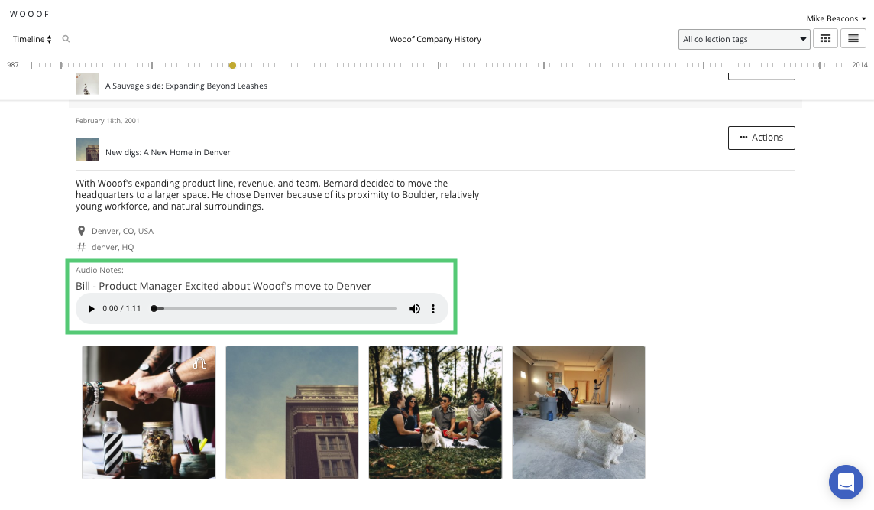The height and width of the screenshot is (510, 874).
Task: Click the location pin icon
Action: click(82, 231)
